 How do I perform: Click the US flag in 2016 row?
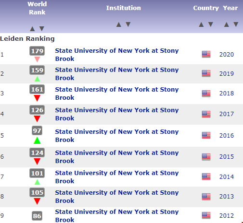(206, 135)
